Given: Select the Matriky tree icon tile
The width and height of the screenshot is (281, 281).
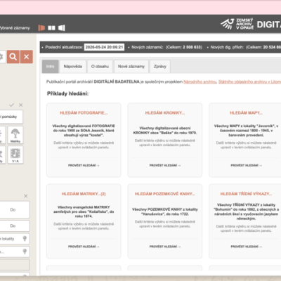Looking at the screenshot, I should coord(15,135).
